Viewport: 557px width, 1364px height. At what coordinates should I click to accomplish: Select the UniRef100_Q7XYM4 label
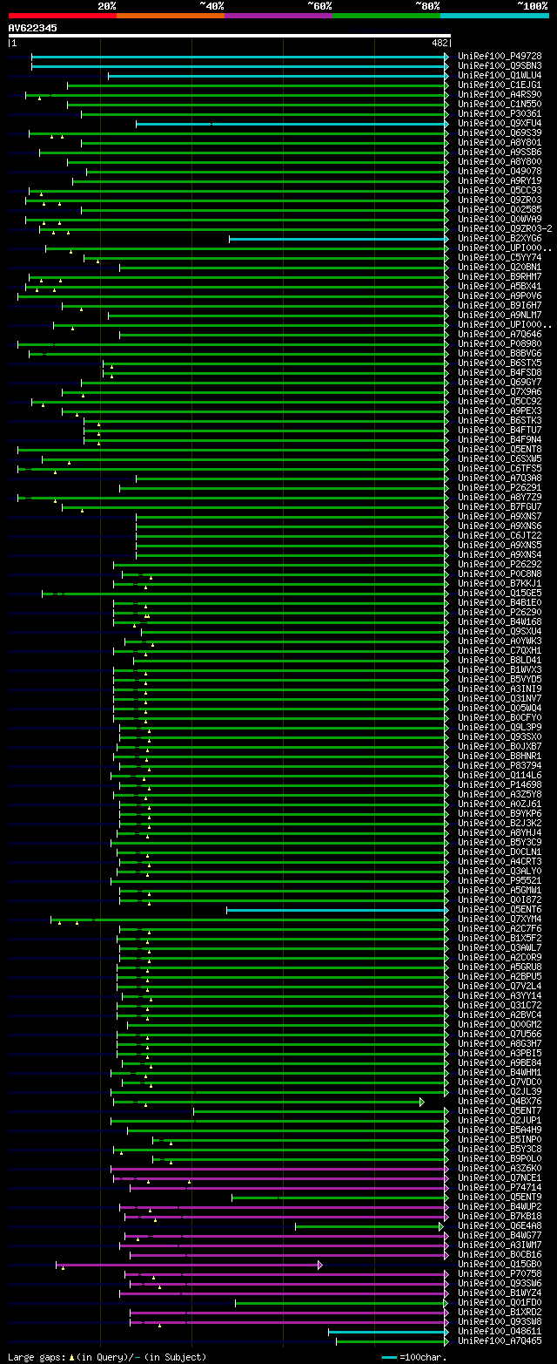pyautogui.click(x=500, y=920)
